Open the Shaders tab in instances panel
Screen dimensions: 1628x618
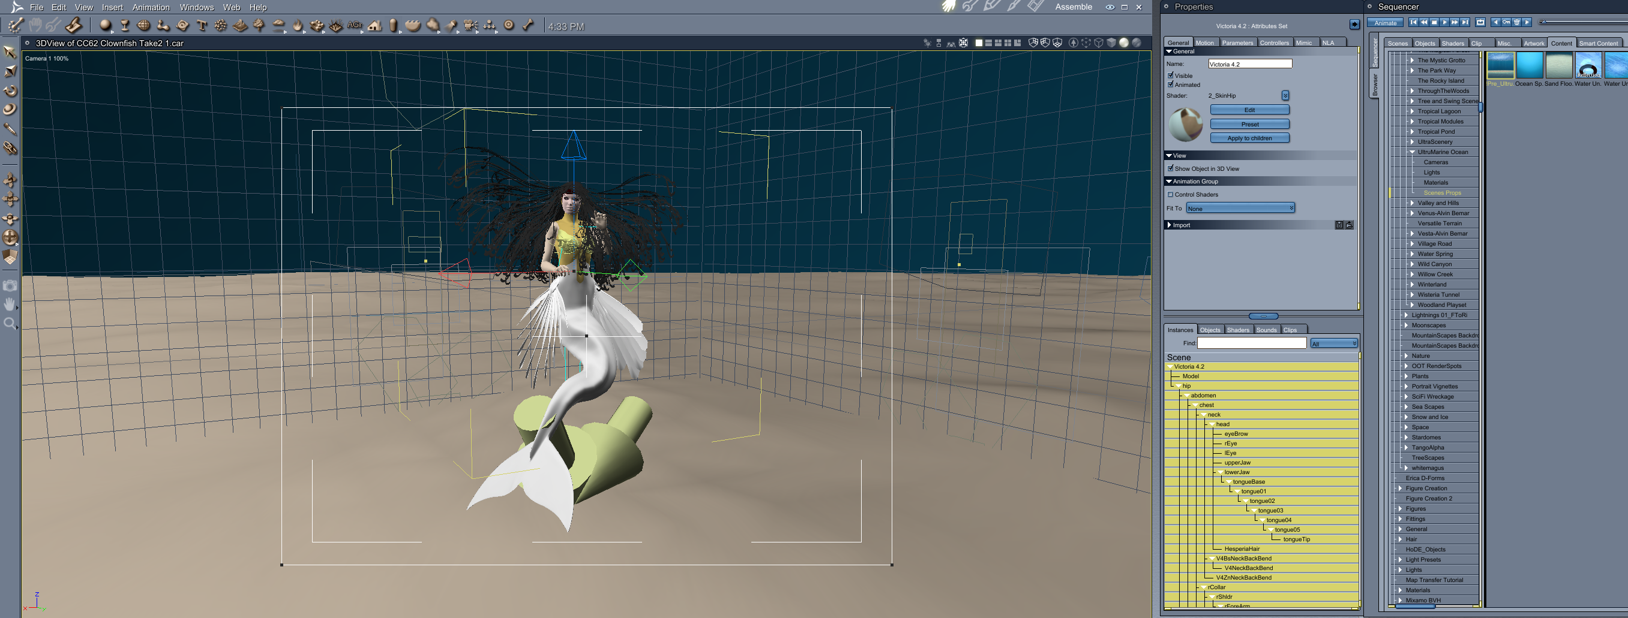(1237, 330)
